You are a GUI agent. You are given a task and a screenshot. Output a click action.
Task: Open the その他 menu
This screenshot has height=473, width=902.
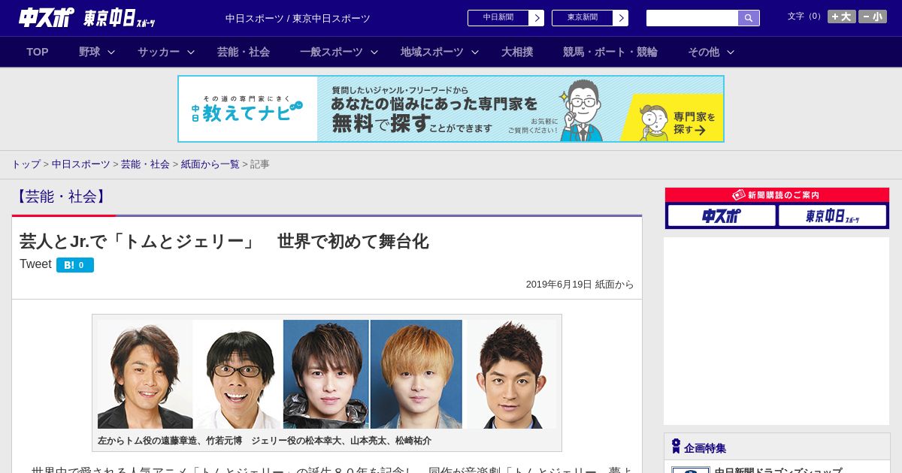(x=704, y=52)
